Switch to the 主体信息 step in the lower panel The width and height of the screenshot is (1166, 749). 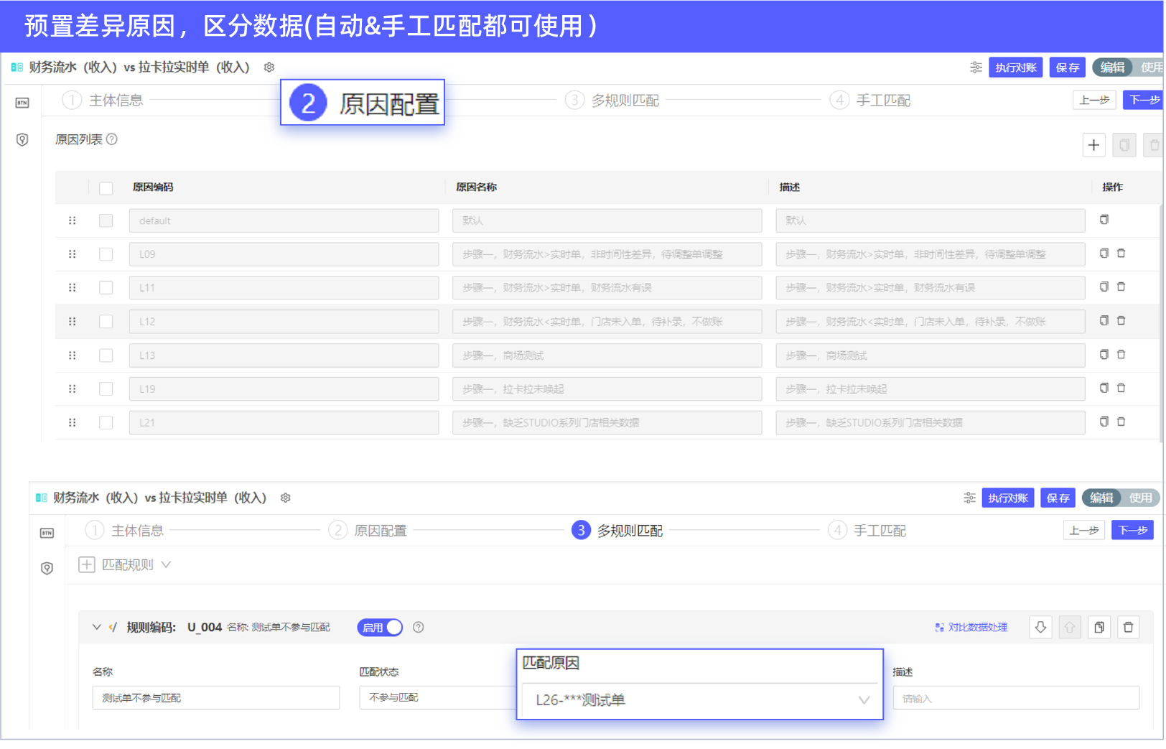[136, 531]
